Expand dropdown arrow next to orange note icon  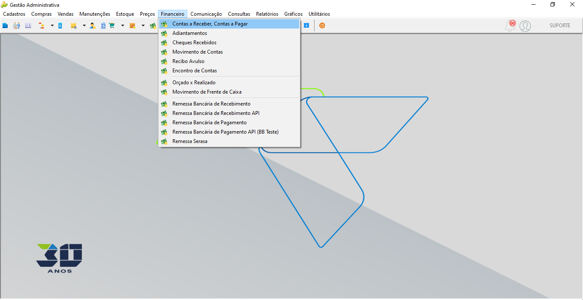pyautogui.click(x=143, y=26)
